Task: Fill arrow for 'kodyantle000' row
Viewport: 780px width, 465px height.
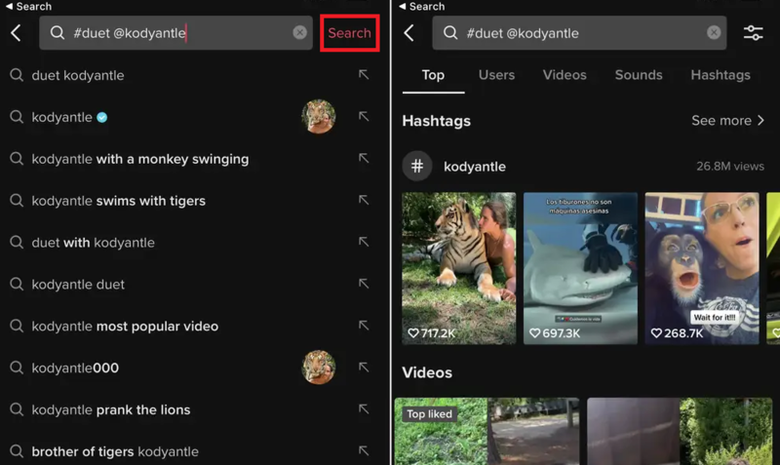Action: click(364, 367)
